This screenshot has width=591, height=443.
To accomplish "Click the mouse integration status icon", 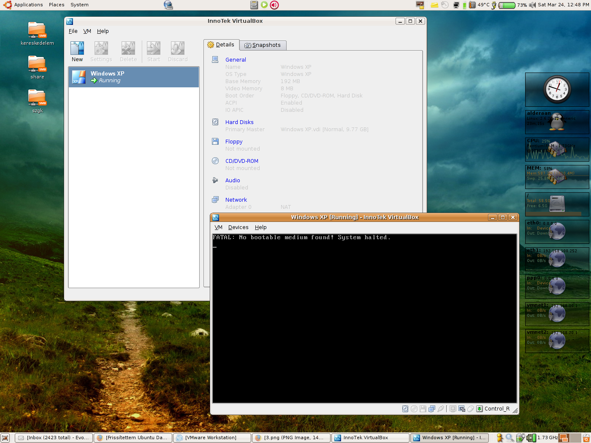I will click(x=471, y=409).
